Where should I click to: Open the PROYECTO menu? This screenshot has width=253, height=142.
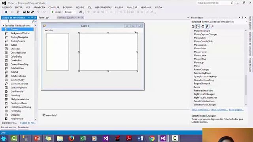[x=39, y=7]
